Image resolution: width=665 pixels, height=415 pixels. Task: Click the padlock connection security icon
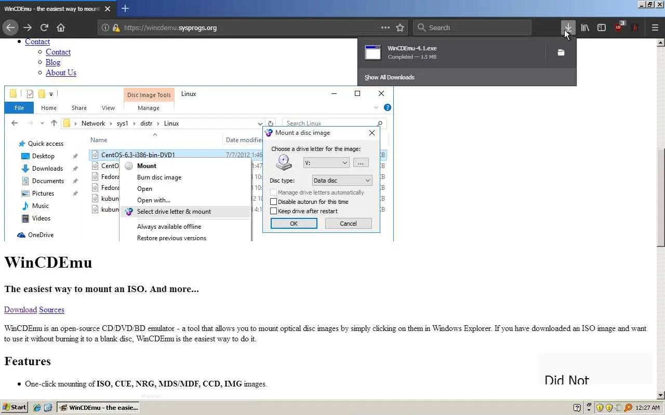[x=116, y=27]
